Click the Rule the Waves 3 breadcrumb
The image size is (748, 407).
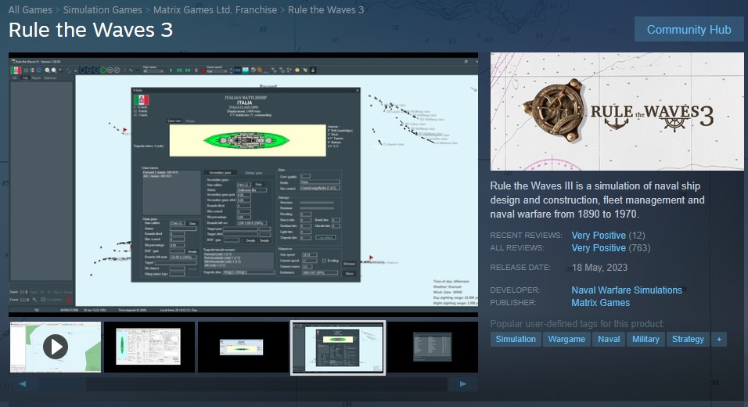tap(325, 9)
